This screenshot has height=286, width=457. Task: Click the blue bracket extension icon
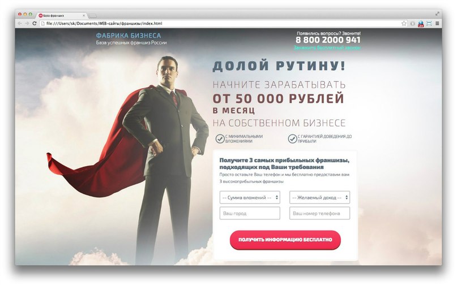click(x=429, y=24)
